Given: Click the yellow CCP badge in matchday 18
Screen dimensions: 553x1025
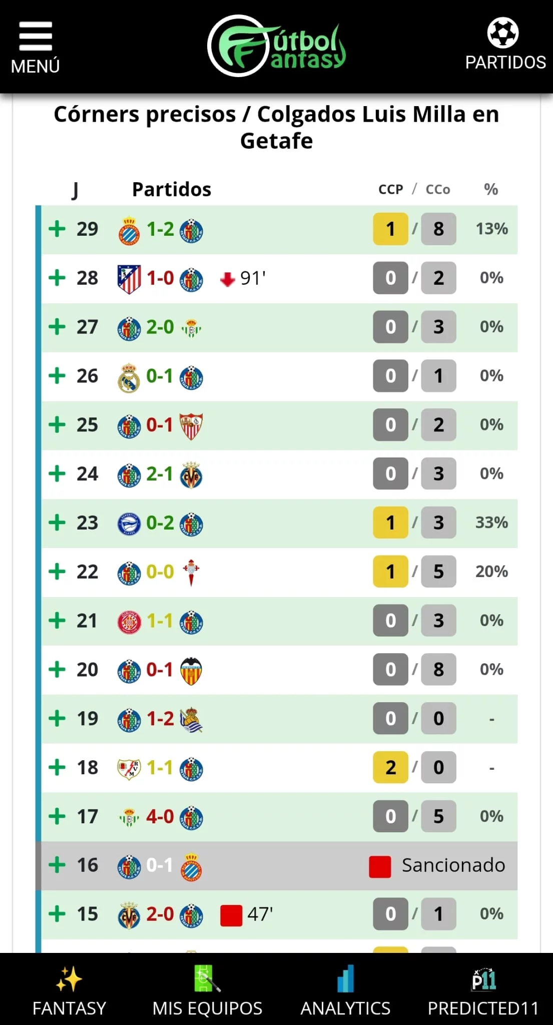Looking at the screenshot, I should 390,767.
